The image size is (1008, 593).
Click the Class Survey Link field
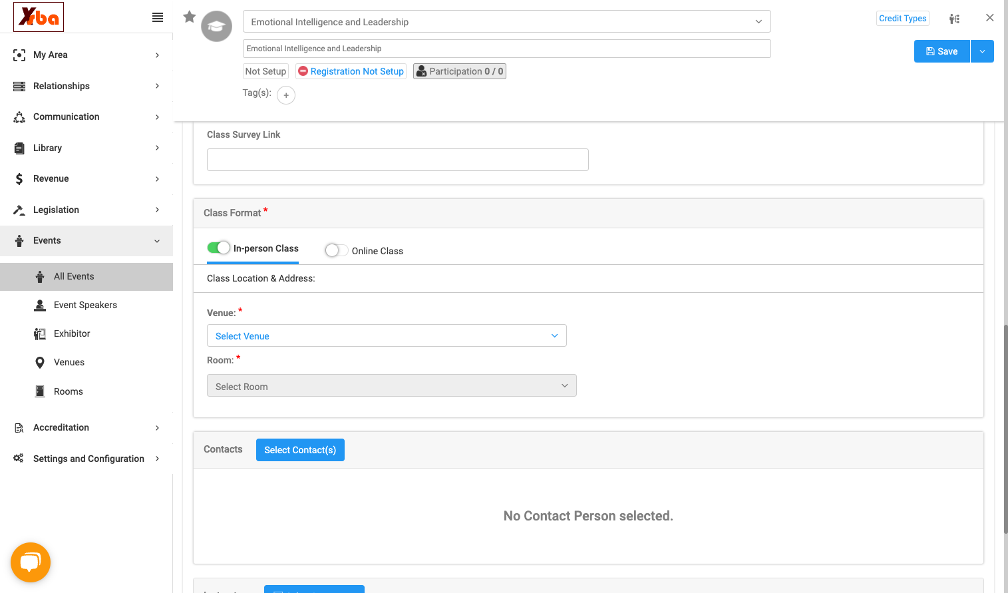tap(398, 160)
